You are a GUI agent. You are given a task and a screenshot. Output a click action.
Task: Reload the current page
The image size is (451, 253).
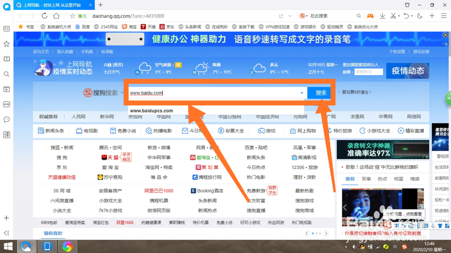[44, 16]
